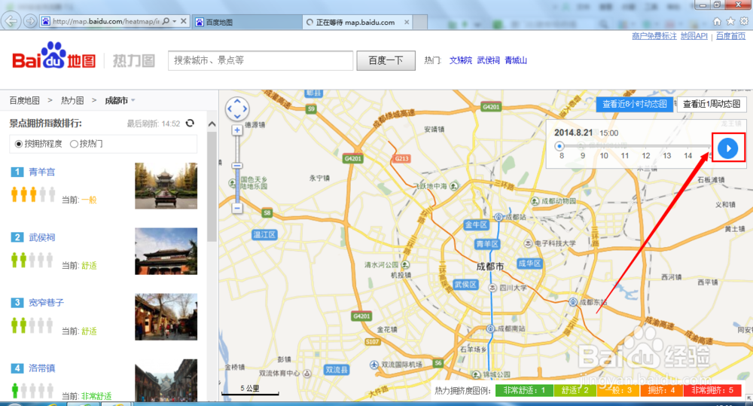Stop loading with the address bar X

184,21
